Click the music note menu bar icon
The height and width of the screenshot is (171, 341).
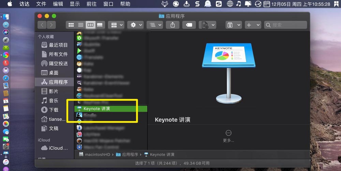pyautogui.click(x=239, y=4)
